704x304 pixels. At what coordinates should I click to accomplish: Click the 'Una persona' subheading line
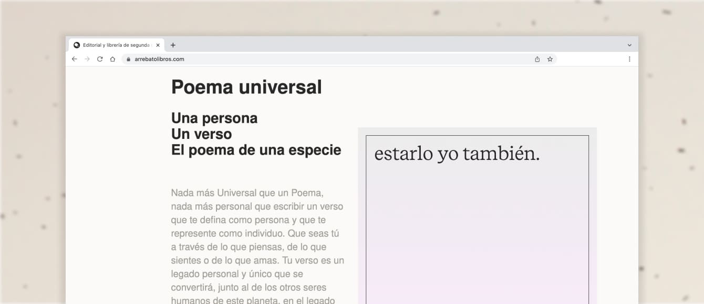coord(214,118)
